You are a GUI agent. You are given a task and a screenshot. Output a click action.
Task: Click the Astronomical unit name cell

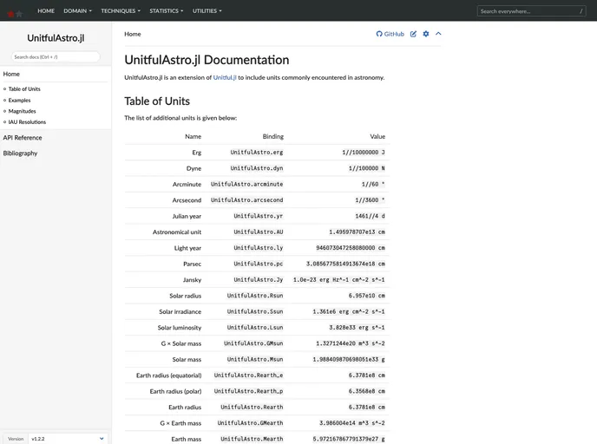pyautogui.click(x=177, y=232)
